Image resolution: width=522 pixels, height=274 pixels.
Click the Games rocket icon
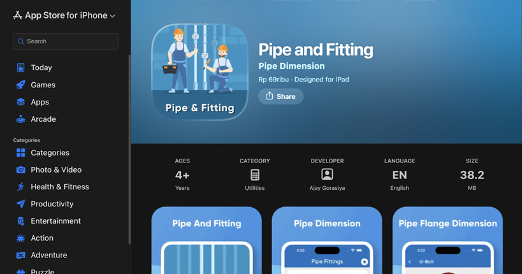click(20, 85)
